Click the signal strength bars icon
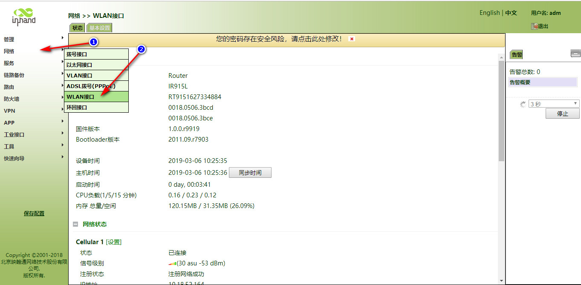 [172, 263]
